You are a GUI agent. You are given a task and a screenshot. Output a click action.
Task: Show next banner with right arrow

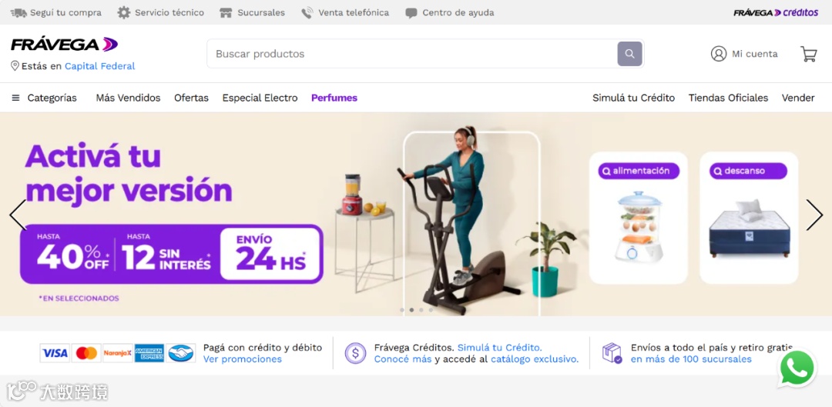(x=814, y=215)
